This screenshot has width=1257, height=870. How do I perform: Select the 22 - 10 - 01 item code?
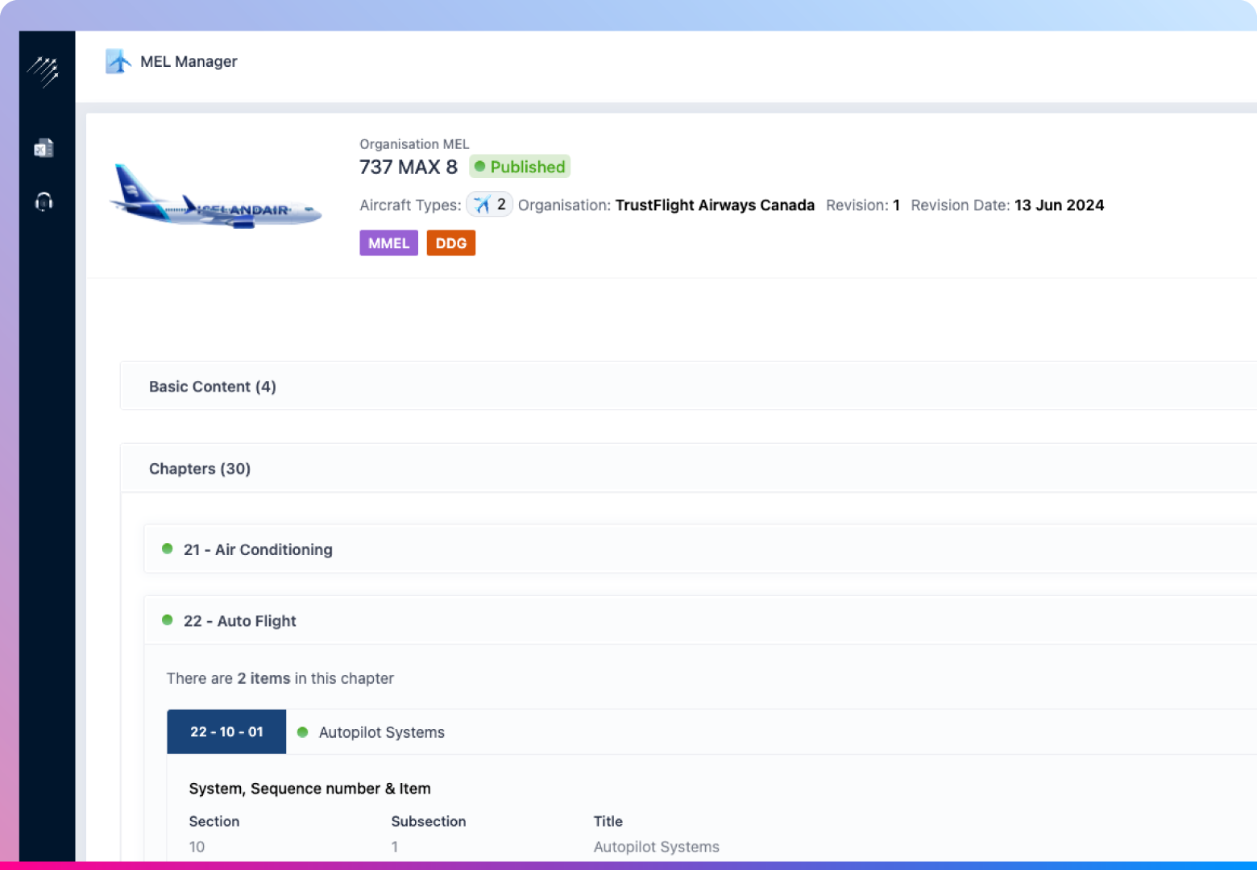pos(226,732)
